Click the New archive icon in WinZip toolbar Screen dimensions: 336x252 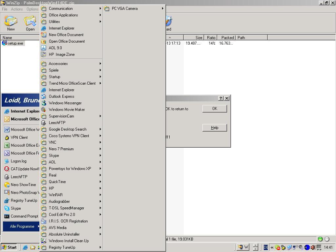(11, 23)
